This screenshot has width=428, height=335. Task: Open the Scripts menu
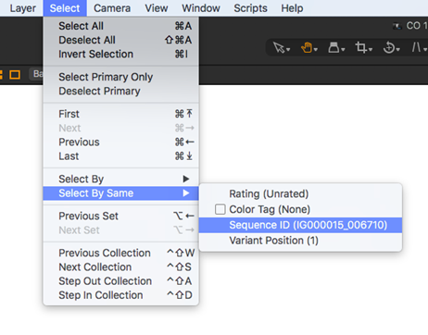point(250,8)
